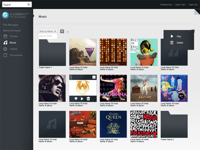This screenshot has width=200, height=150.
Task: Open the Quick Tips link
Action: [180, 5]
